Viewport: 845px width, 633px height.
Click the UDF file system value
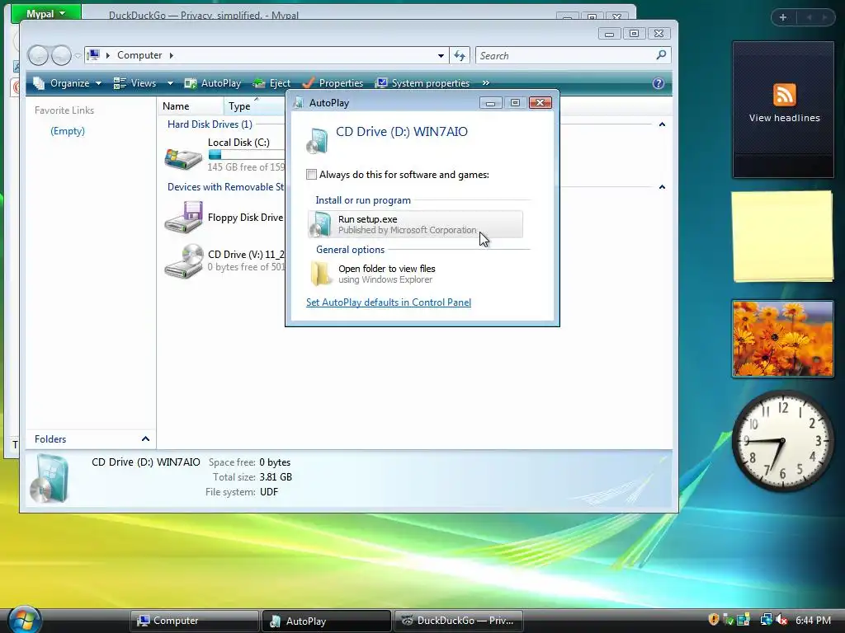point(268,492)
